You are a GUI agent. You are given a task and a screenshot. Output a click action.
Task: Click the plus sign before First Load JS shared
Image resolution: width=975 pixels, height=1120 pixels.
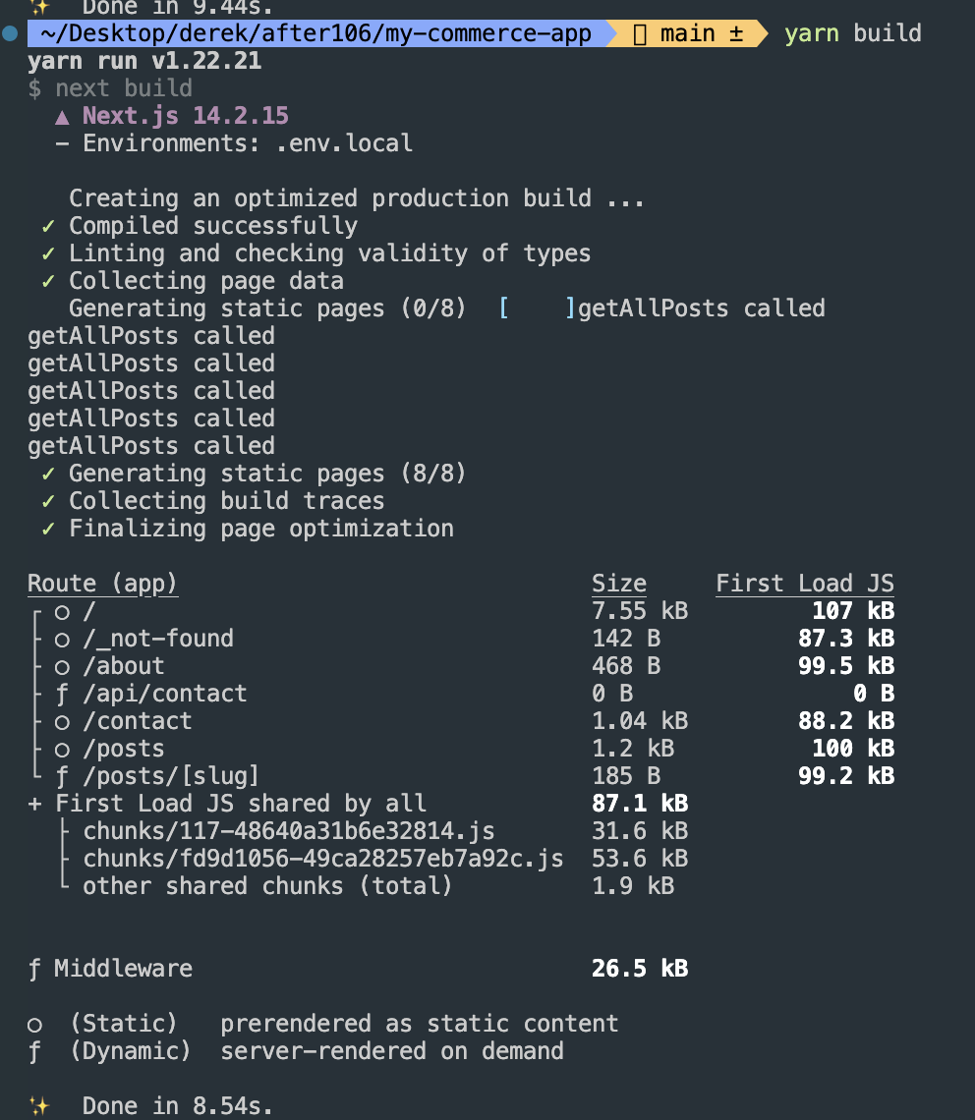34,805
